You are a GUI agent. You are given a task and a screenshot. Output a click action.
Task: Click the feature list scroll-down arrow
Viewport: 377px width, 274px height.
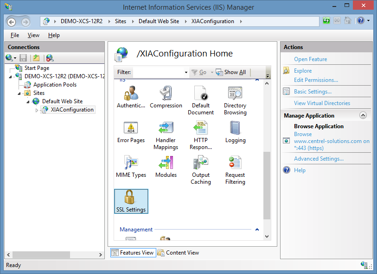pyautogui.click(x=267, y=237)
